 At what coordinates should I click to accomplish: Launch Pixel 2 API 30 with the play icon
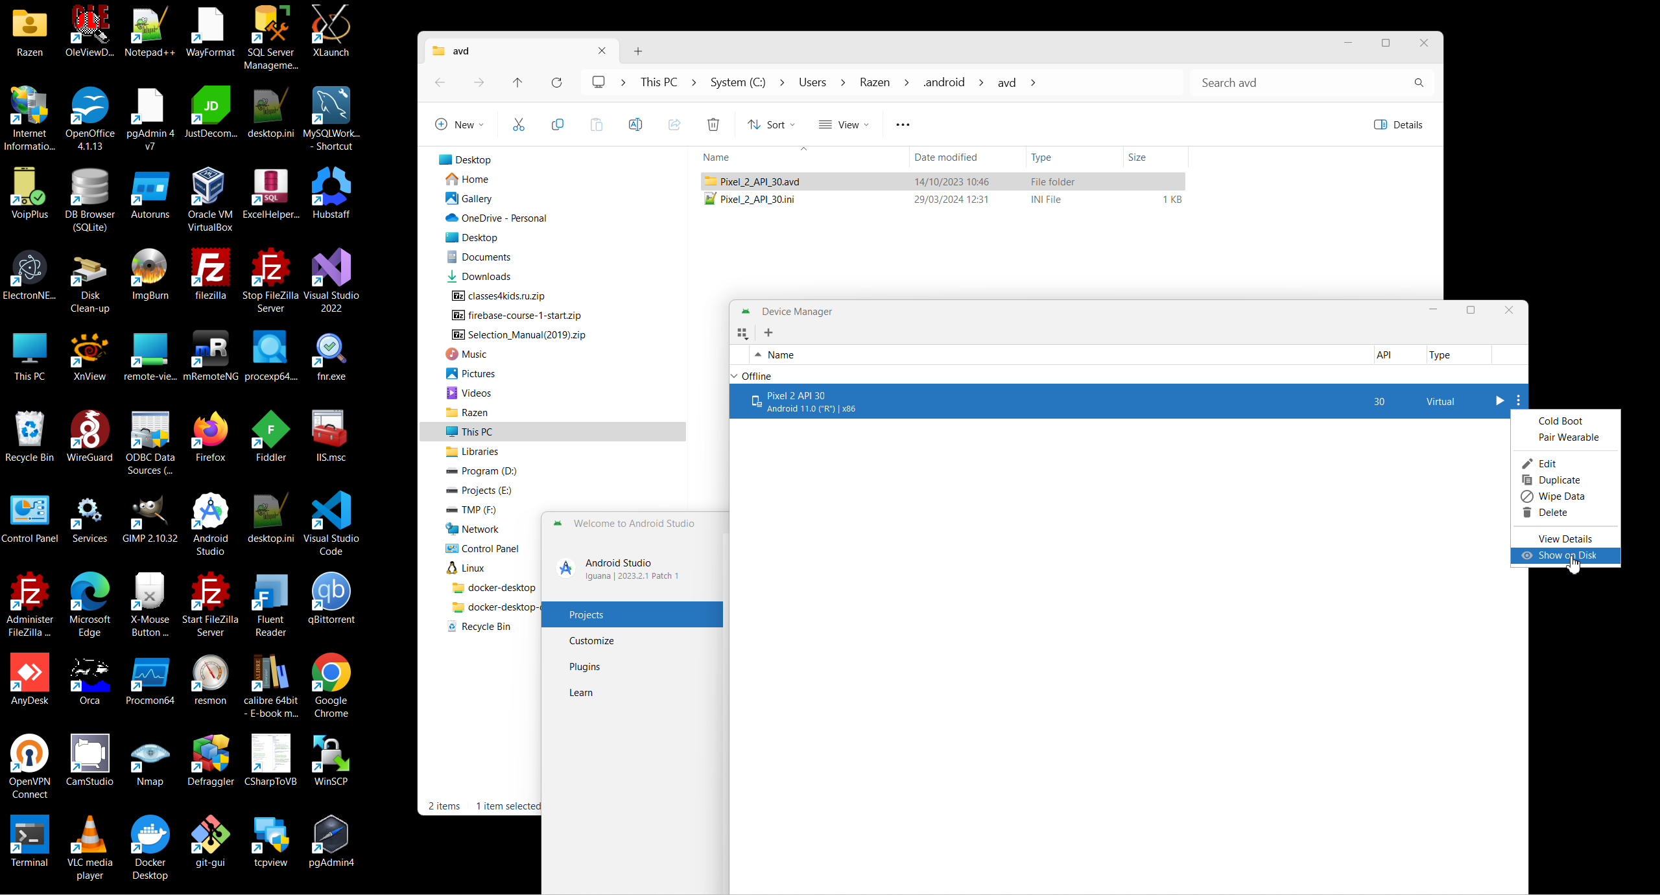1499,401
